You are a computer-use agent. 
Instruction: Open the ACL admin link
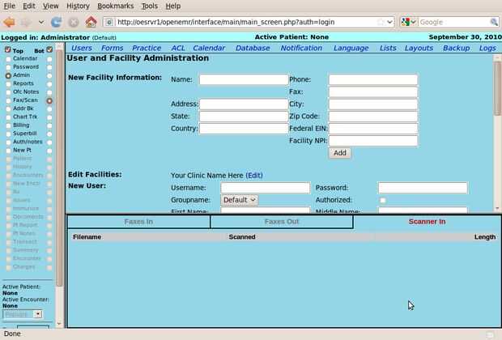[178, 48]
